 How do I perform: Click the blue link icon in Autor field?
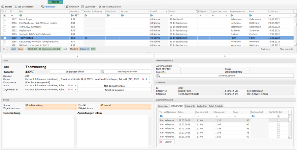72,86
